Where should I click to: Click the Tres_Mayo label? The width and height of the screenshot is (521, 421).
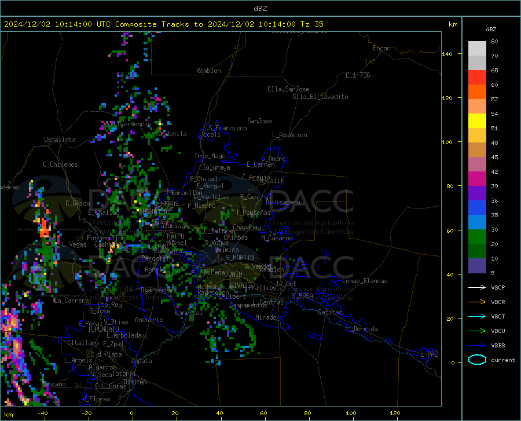(x=210, y=156)
